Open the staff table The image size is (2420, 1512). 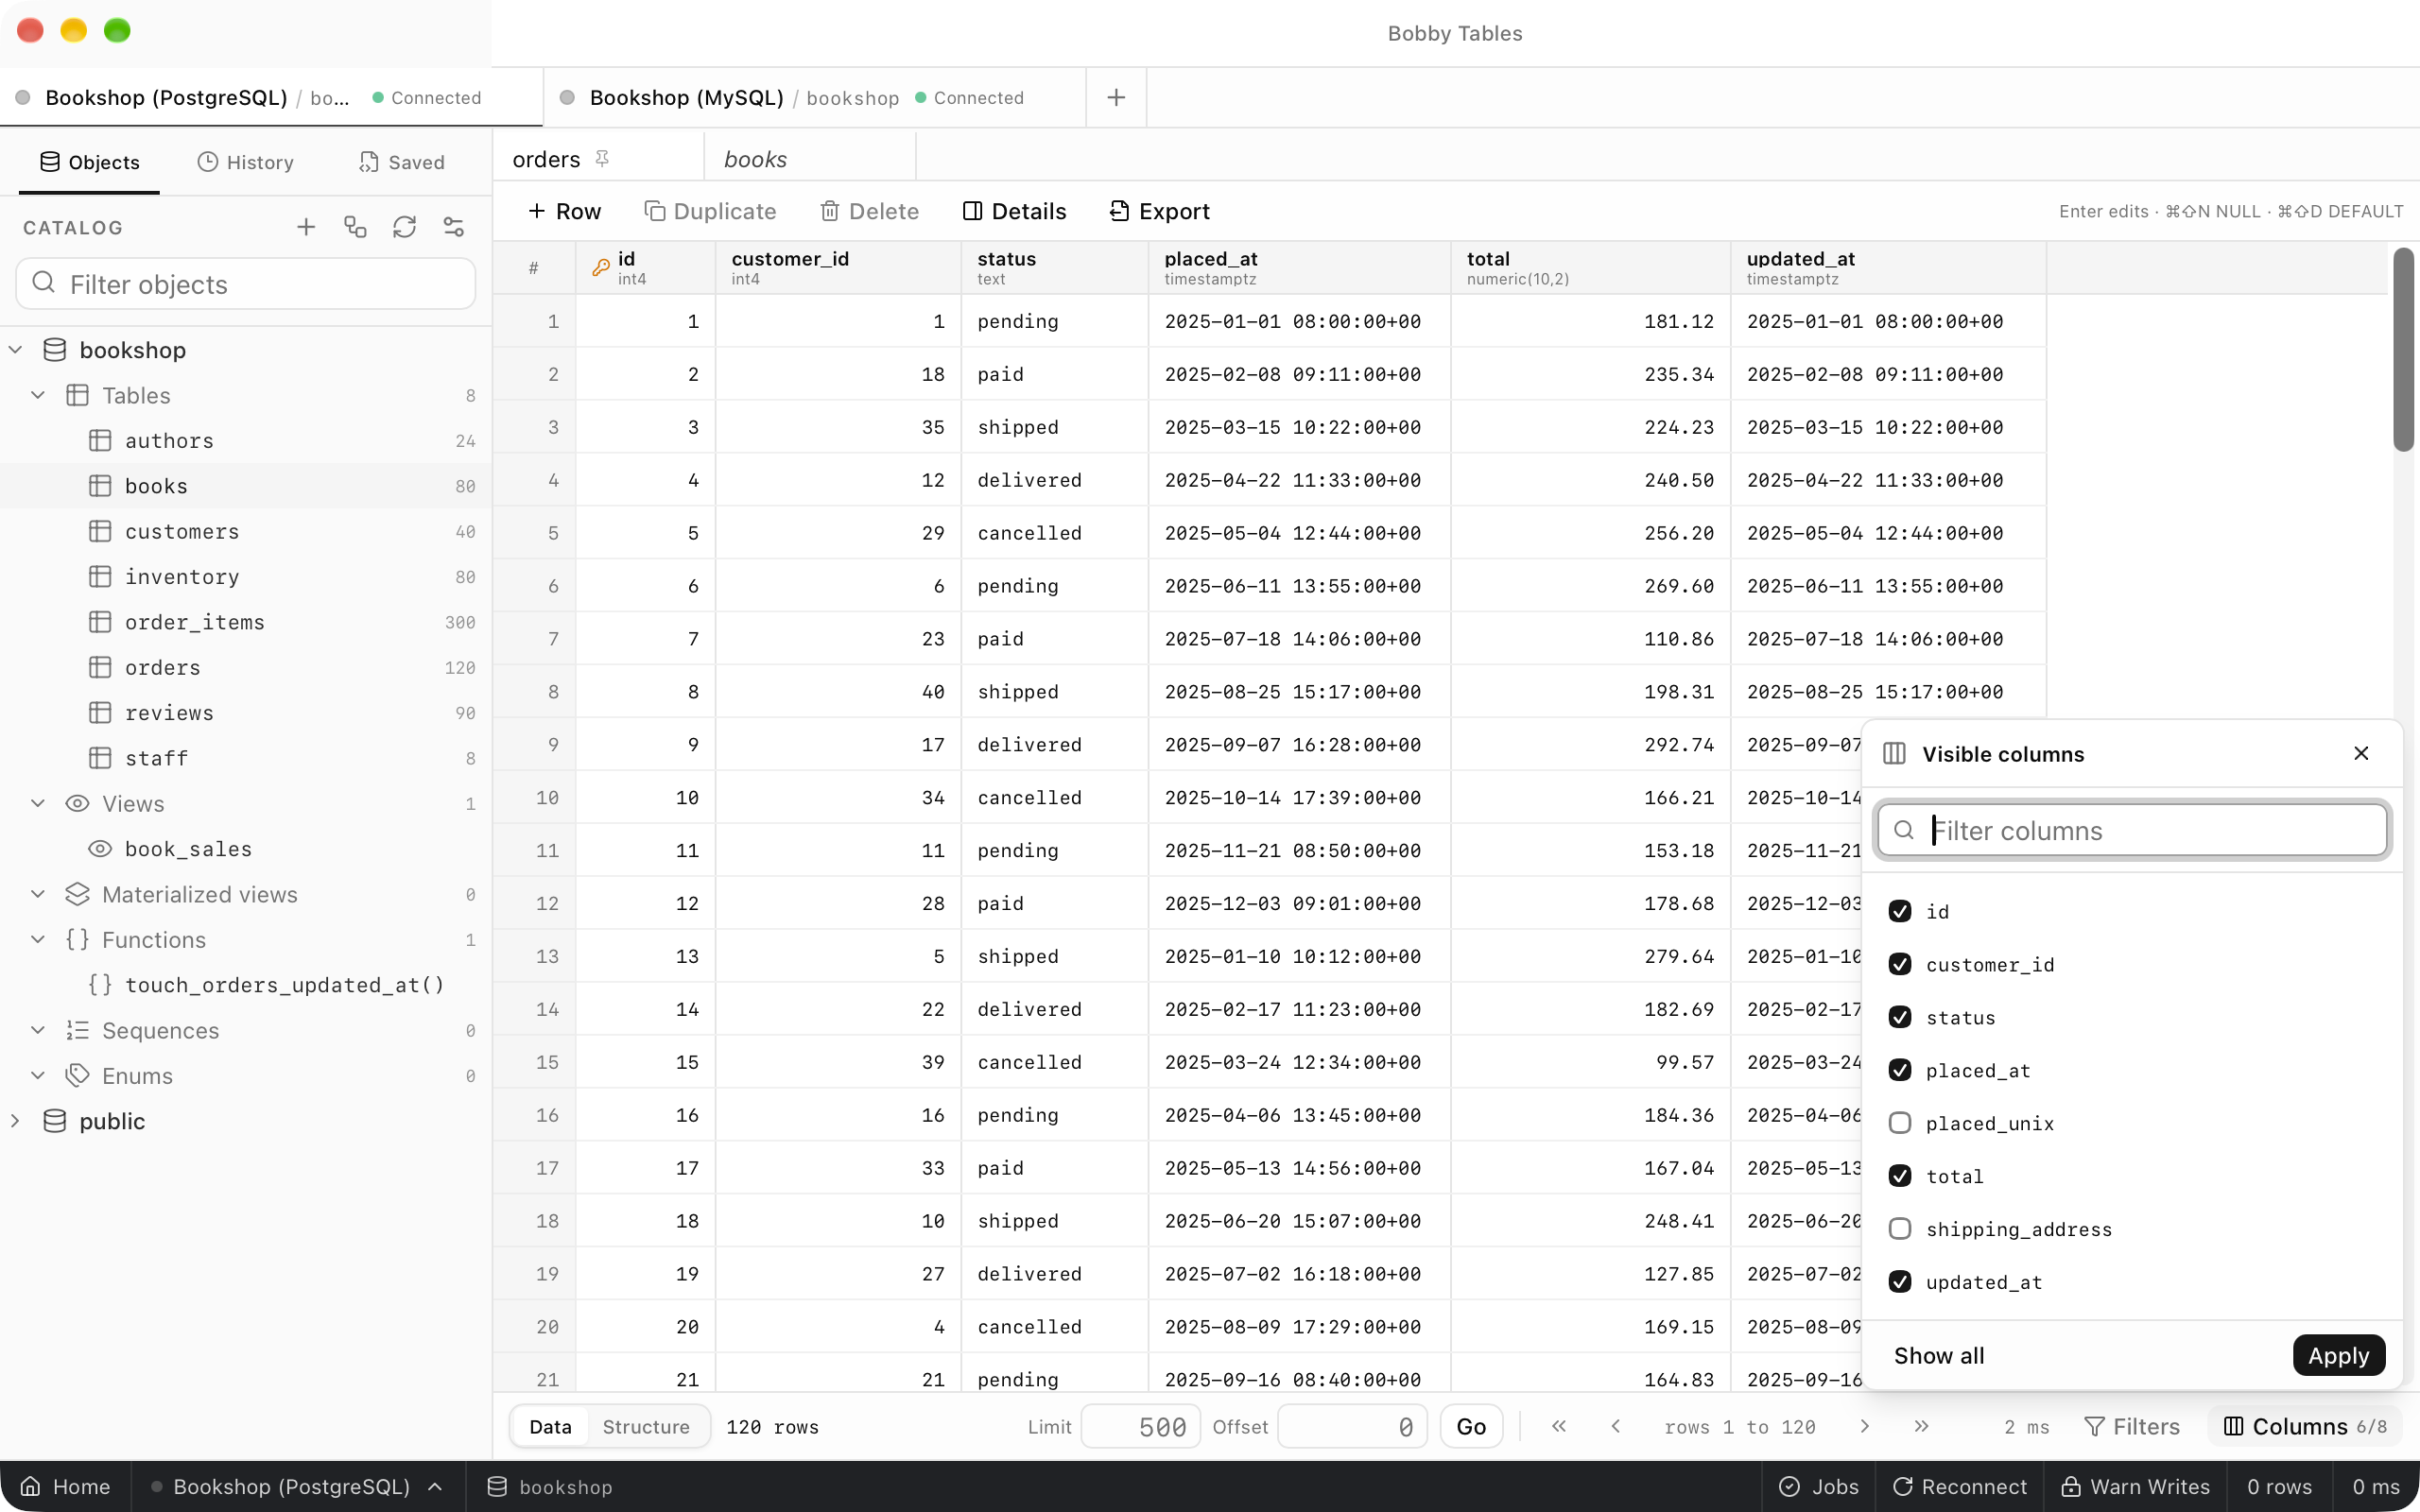245,758
